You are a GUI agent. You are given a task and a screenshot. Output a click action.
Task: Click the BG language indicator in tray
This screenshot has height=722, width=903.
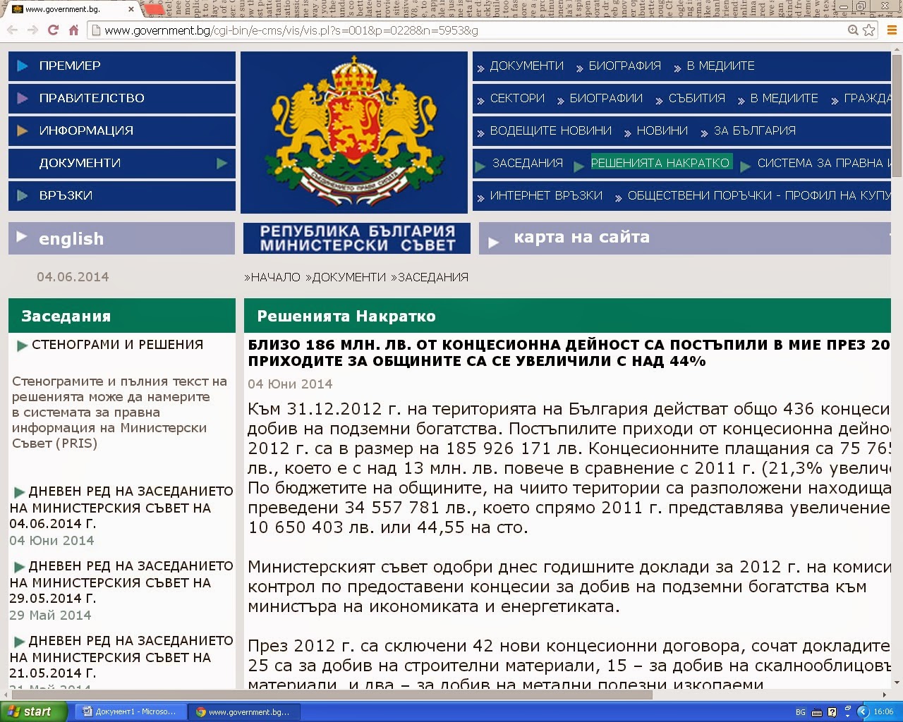pos(801,712)
